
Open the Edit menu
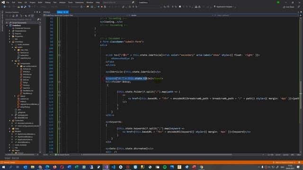coord(14,2)
